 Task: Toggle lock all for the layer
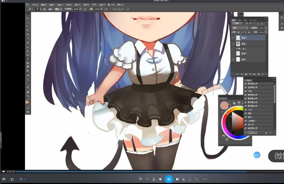[249, 32]
